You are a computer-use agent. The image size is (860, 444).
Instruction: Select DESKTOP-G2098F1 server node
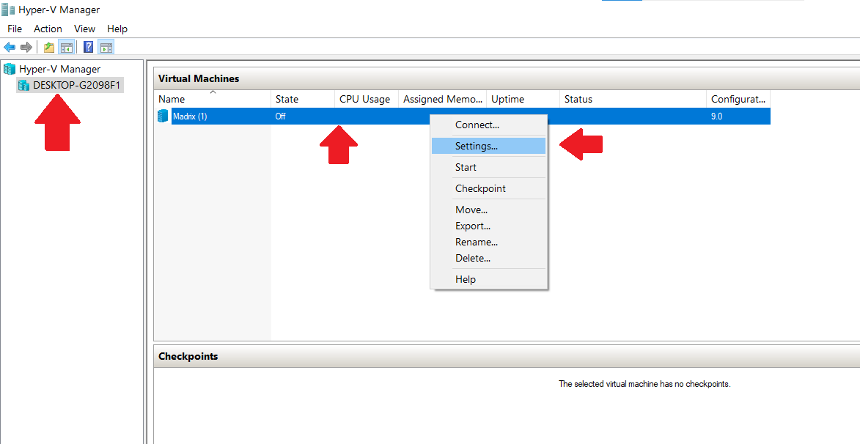tap(76, 85)
